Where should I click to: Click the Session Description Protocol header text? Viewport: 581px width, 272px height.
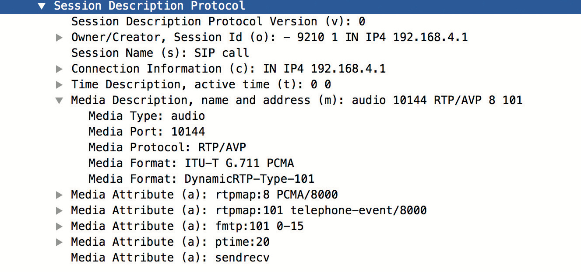(x=149, y=6)
